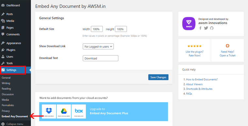Open the Show Download Link dropdown
Viewport: 248px width, 126px height.
pyautogui.click(x=98, y=47)
